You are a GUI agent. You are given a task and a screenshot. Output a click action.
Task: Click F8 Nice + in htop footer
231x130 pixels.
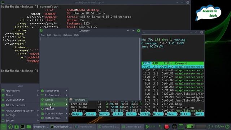(x=170, y=114)
